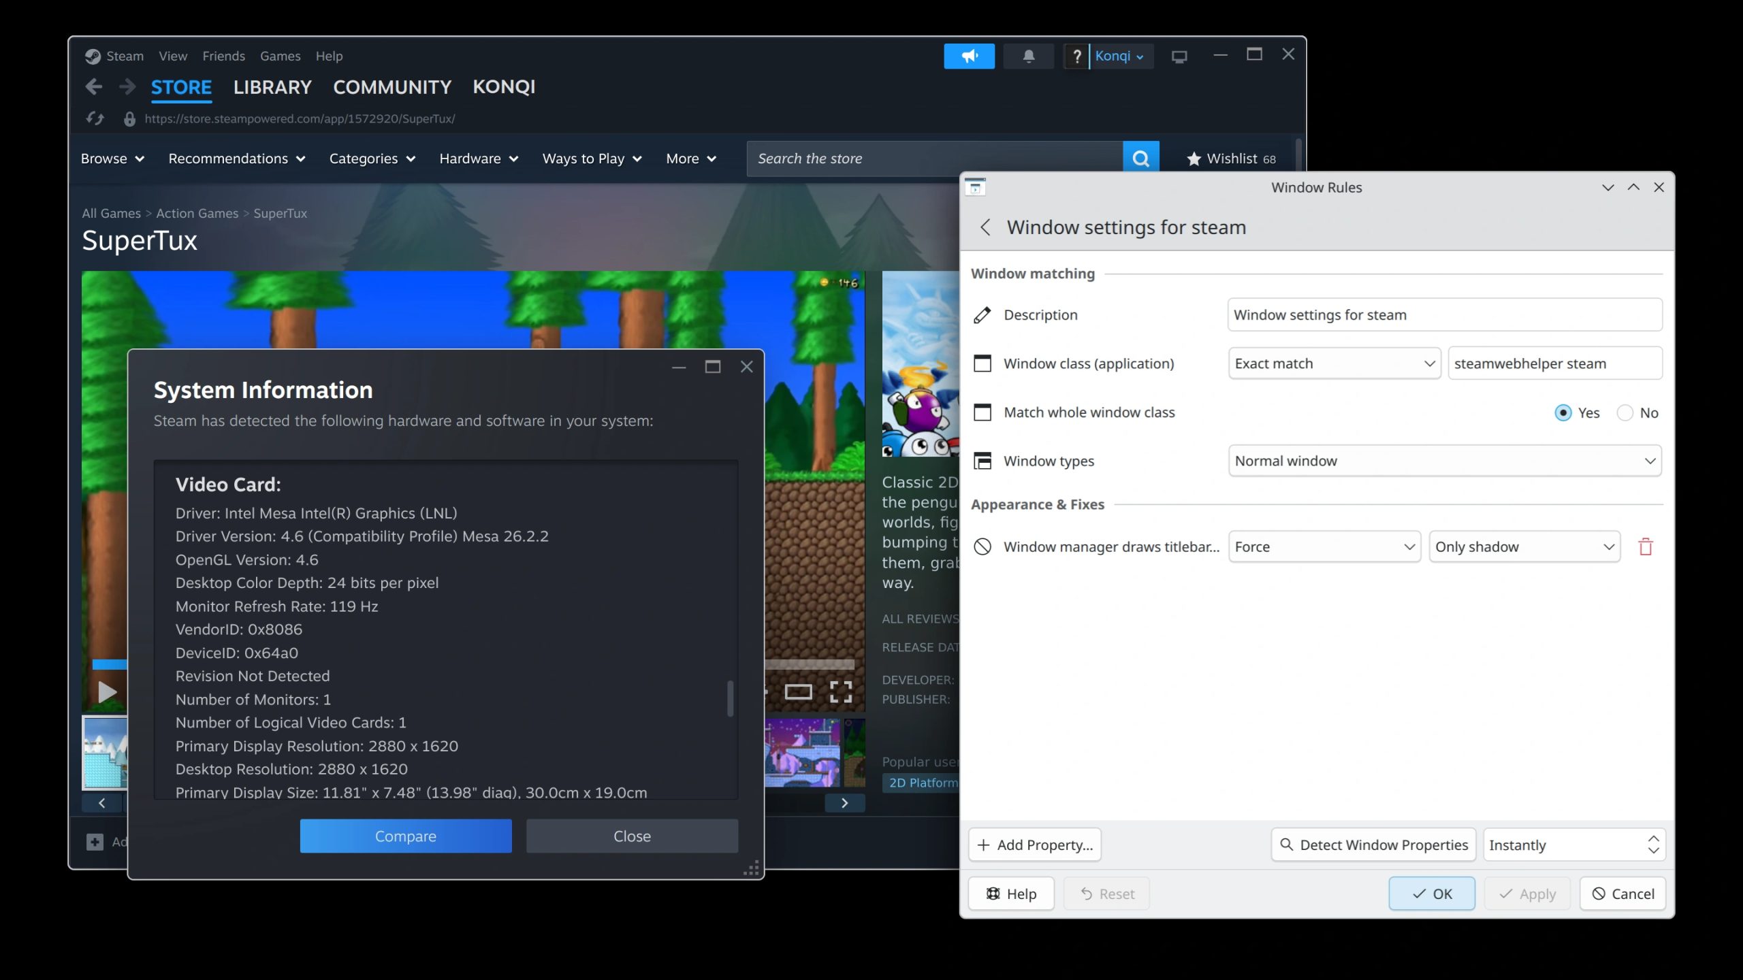
Task: Switch to the COMMUNITY tab
Action: (392, 87)
